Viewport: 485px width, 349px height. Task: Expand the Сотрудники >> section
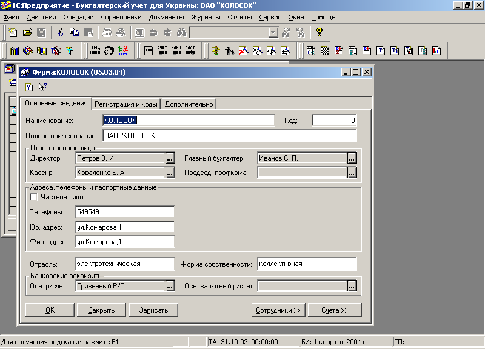tap(278, 310)
